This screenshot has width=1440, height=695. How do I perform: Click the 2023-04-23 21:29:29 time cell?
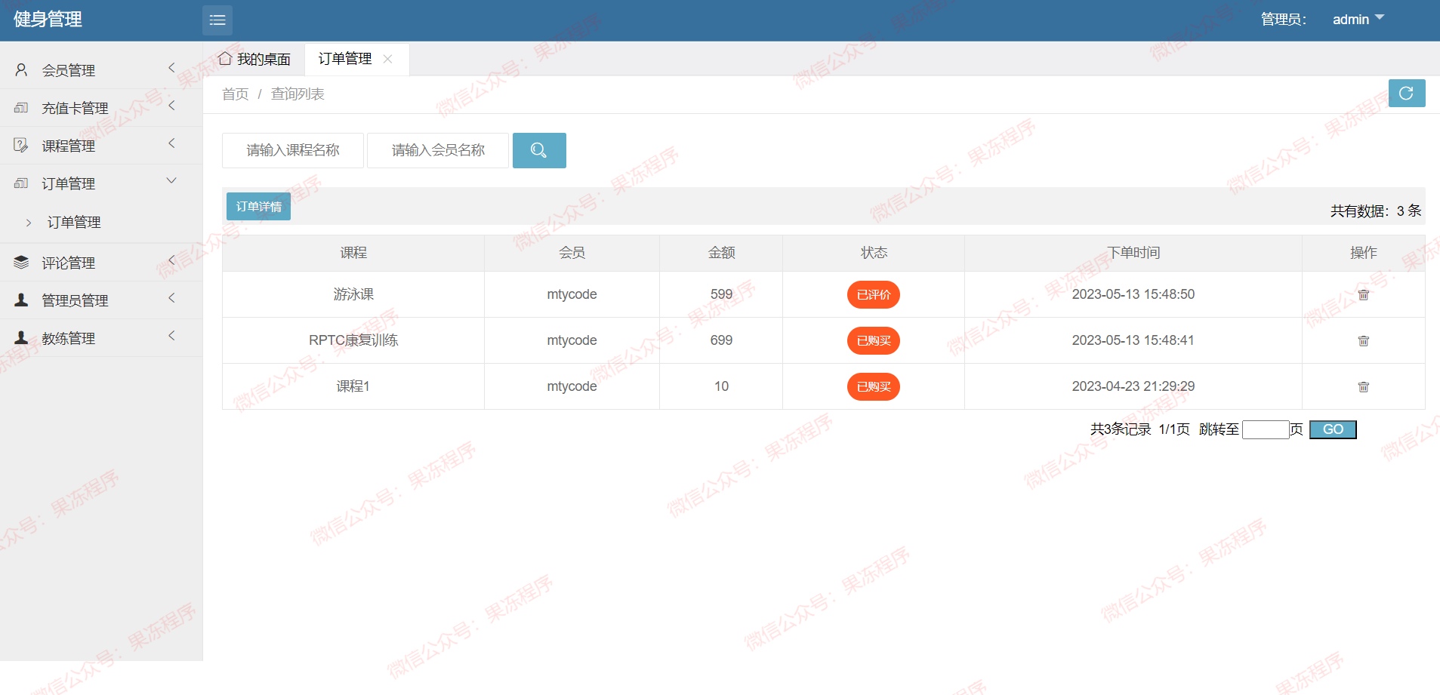click(x=1133, y=386)
